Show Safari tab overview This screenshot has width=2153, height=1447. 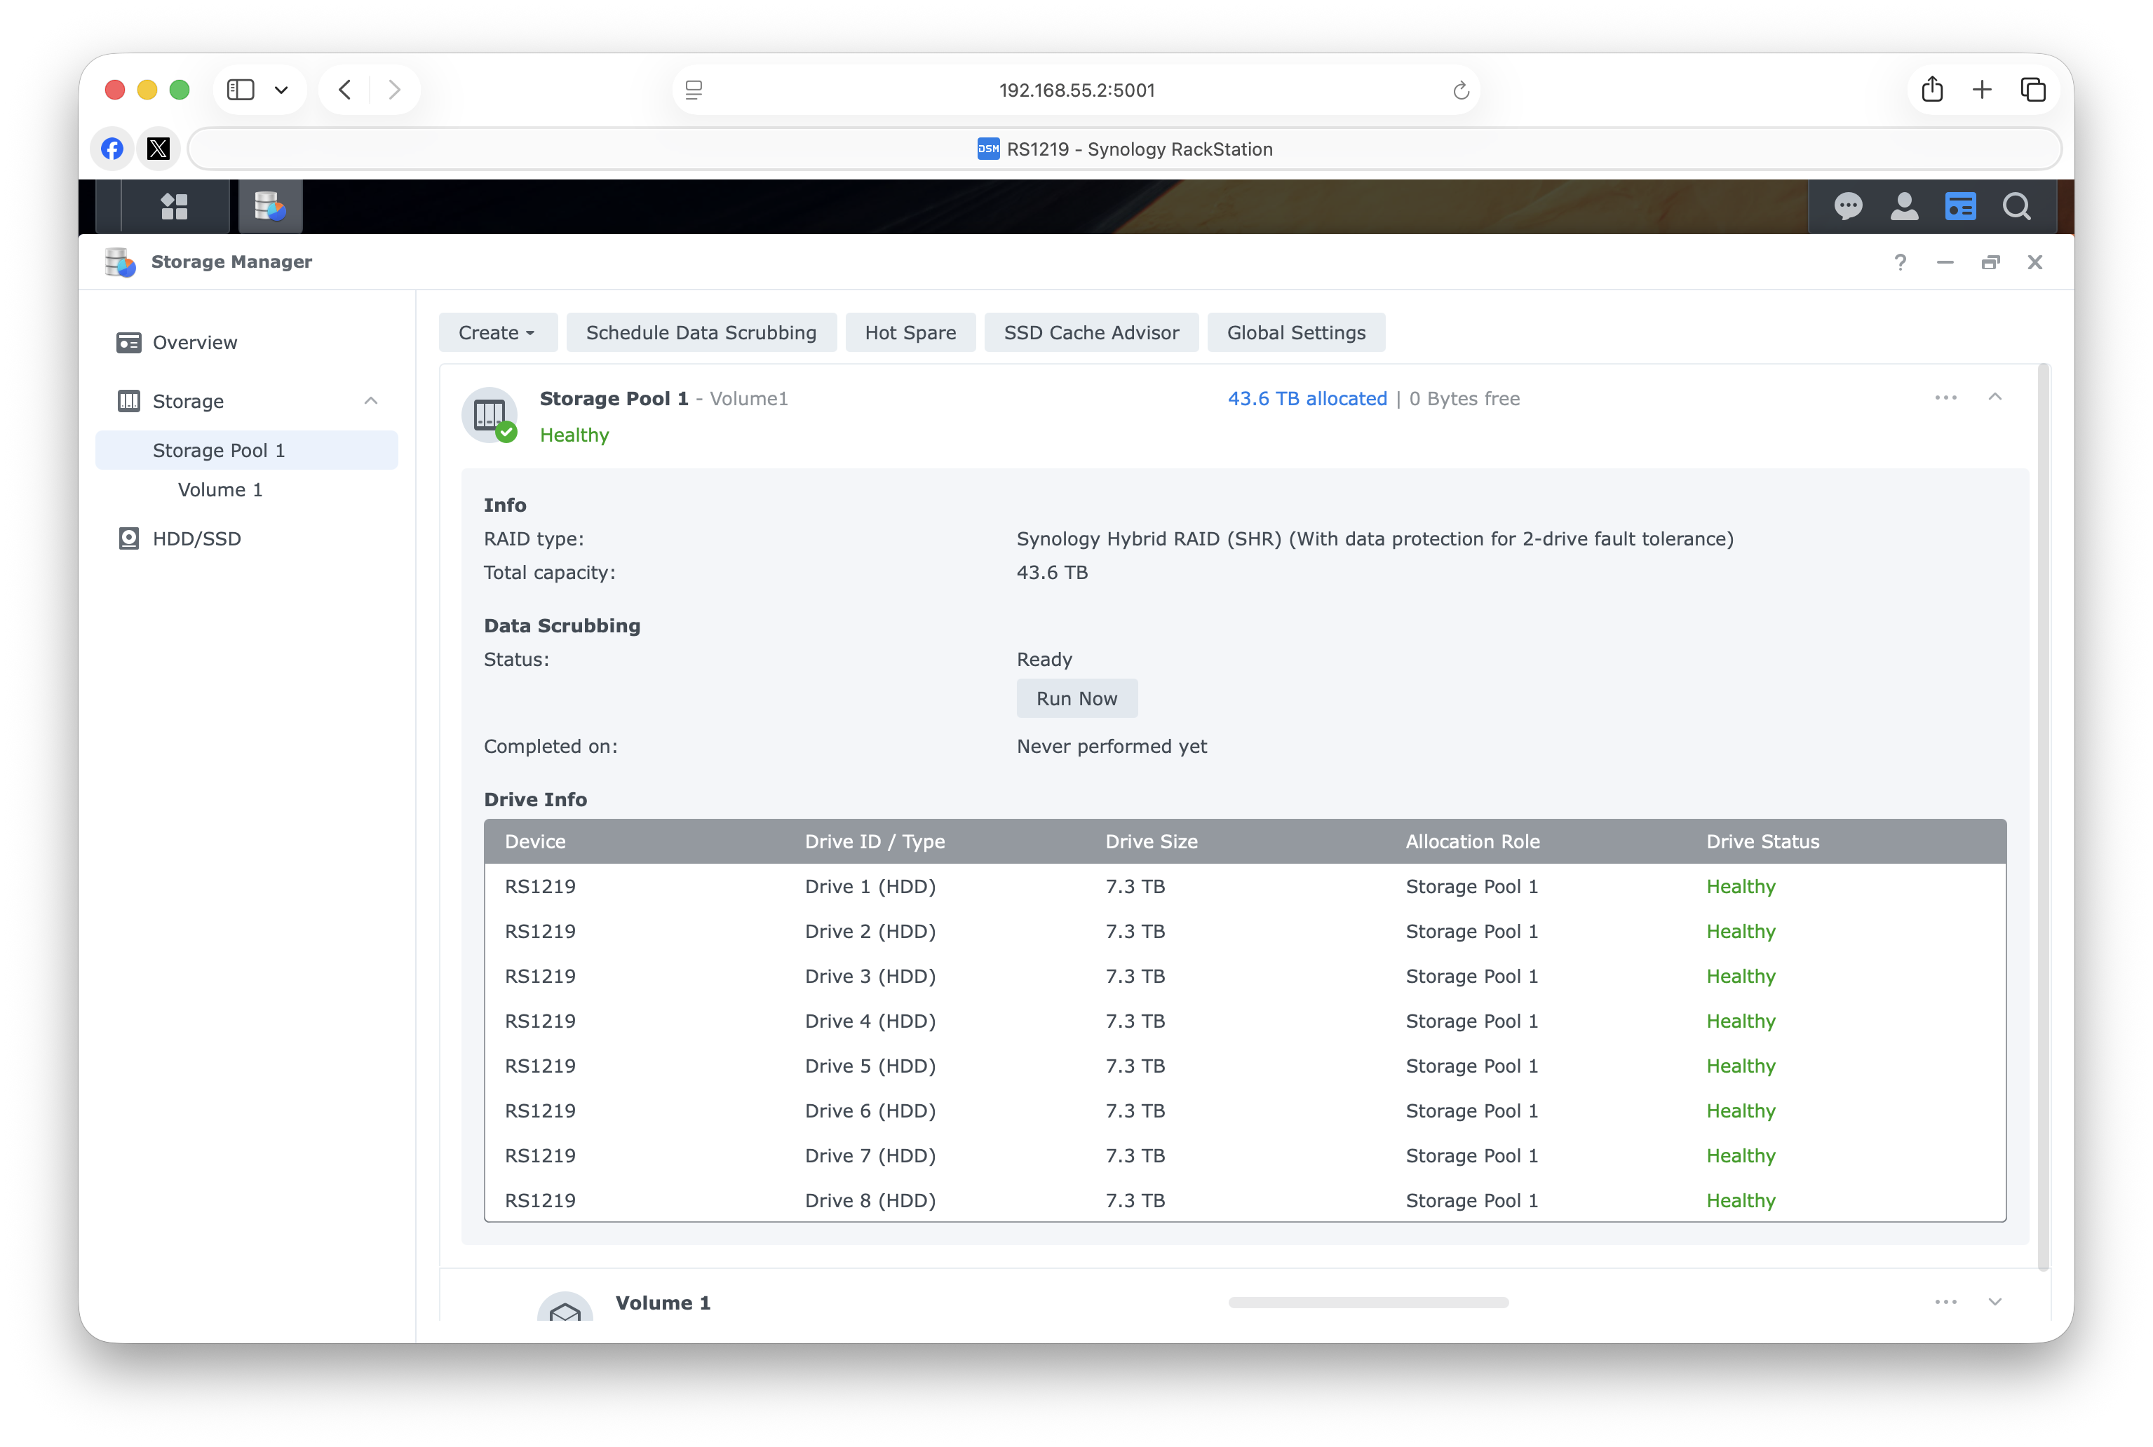coord(2033,90)
